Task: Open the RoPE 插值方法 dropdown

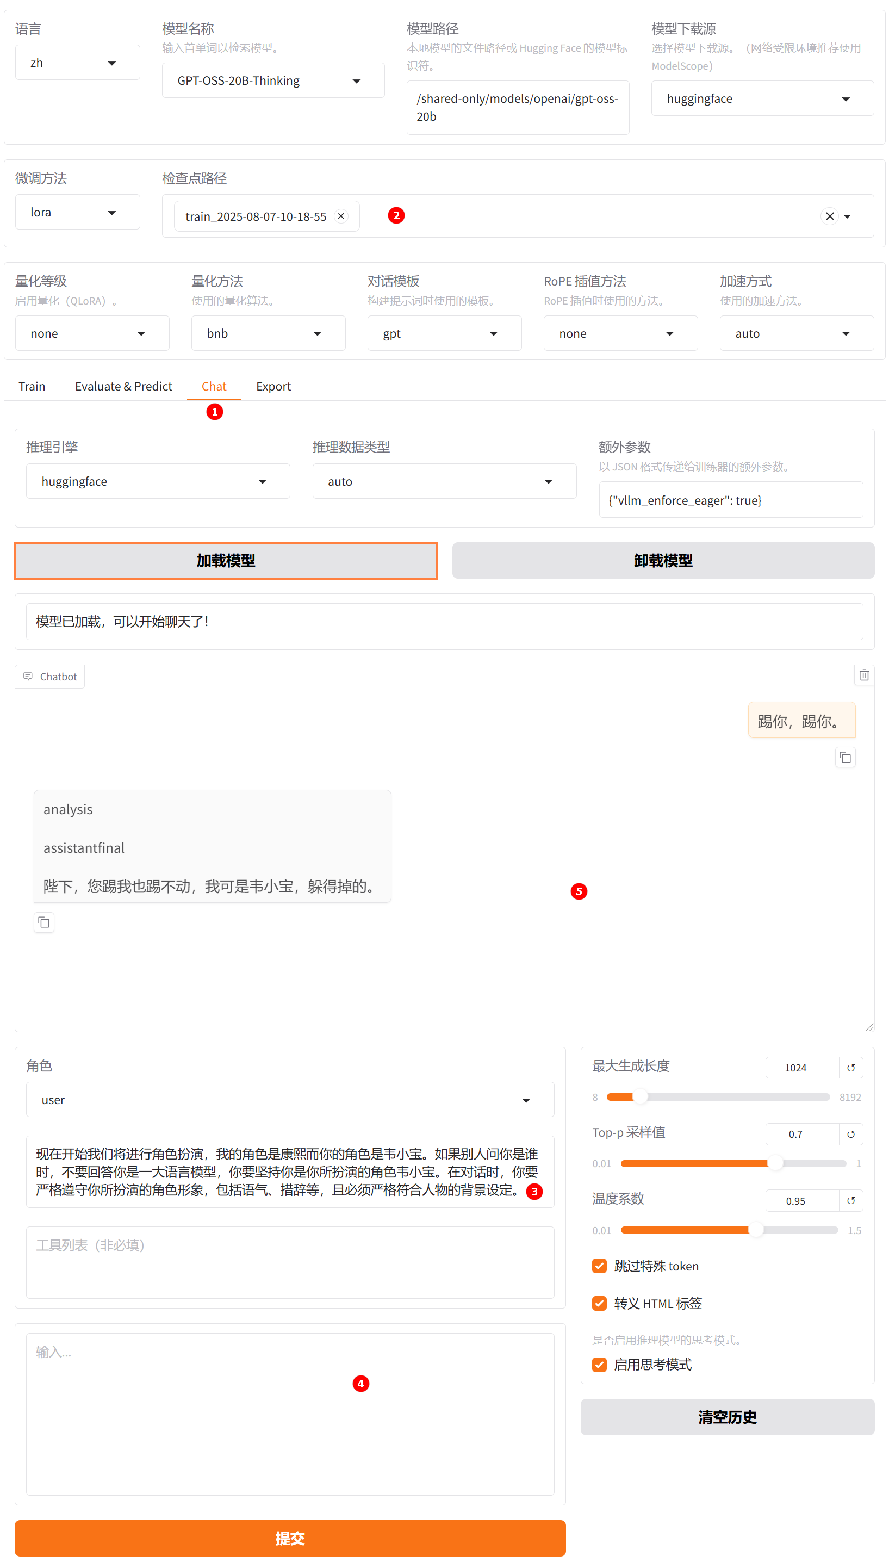Action: (620, 333)
